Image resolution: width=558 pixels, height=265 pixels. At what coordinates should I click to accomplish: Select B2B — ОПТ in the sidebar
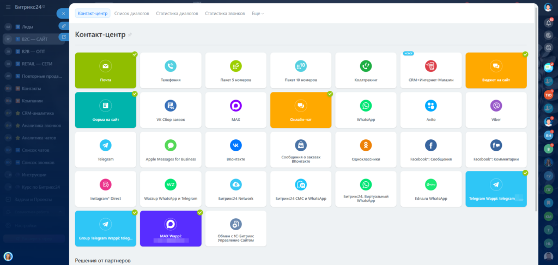click(34, 52)
